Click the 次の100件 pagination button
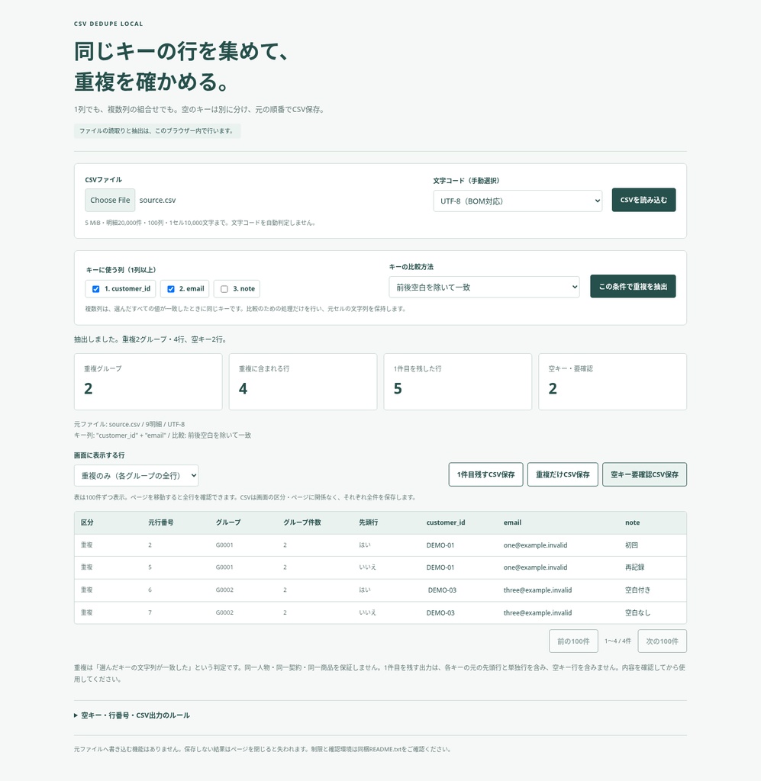The width and height of the screenshot is (761, 781). click(x=662, y=641)
